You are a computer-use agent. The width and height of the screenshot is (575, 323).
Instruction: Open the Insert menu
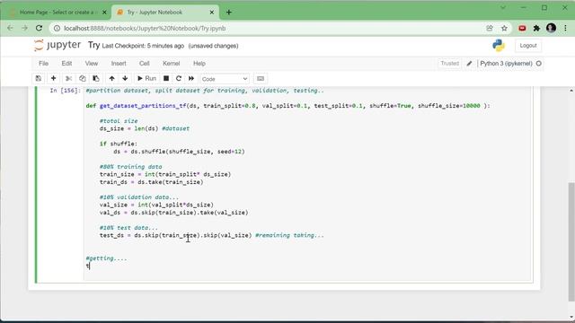pos(119,64)
